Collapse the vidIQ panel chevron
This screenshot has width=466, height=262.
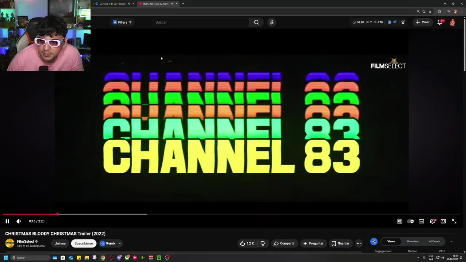pos(451,241)
